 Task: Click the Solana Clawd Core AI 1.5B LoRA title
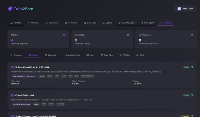(x=32, y=67)
